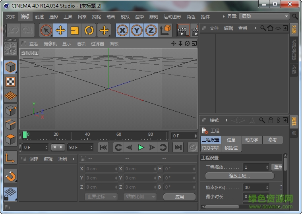Toggle the Z axis lock

pos(151,30)
